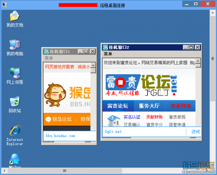
Task: Click the 派派小 red link in 挂机窗口1
Action: point(84,67)
